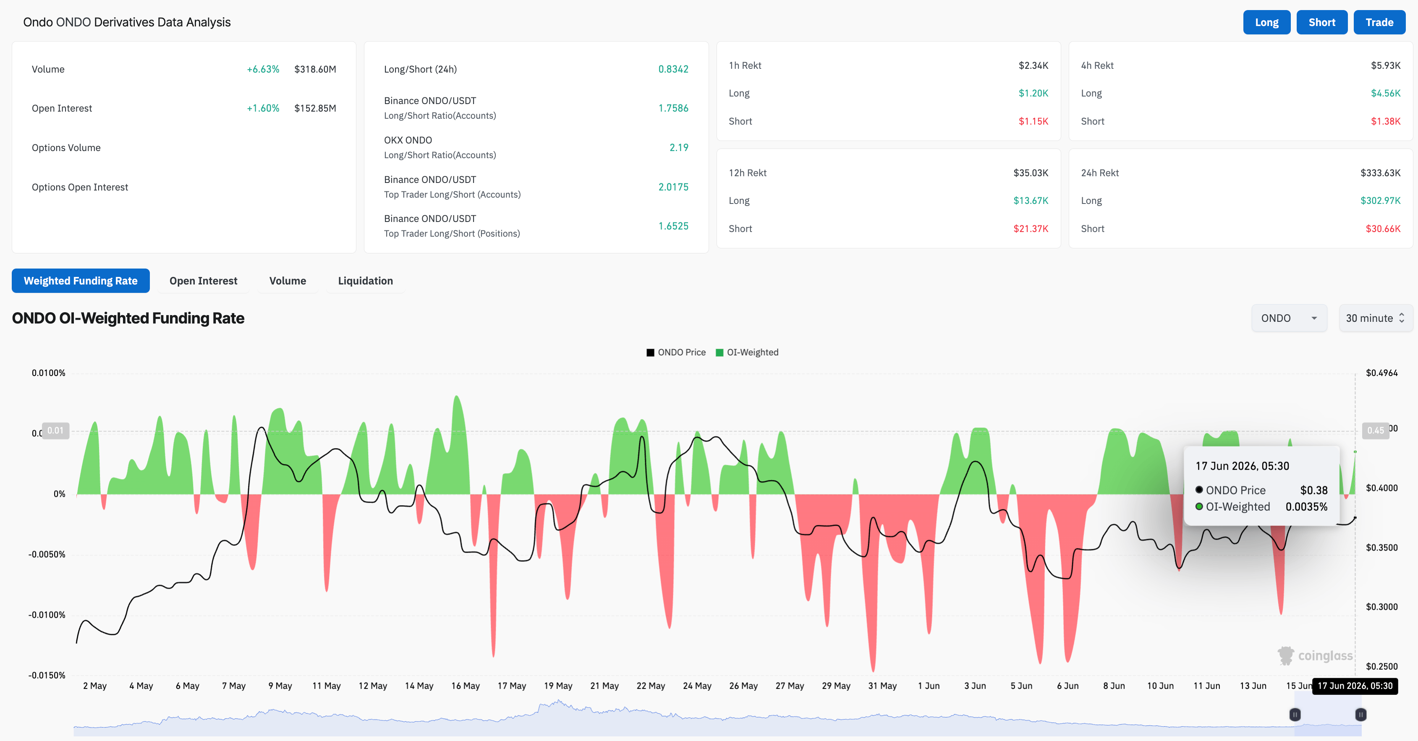Click 4h Rekt total $5.93K
Viewport: 1418px width, 741px height.
click(x=1386, y=65)
